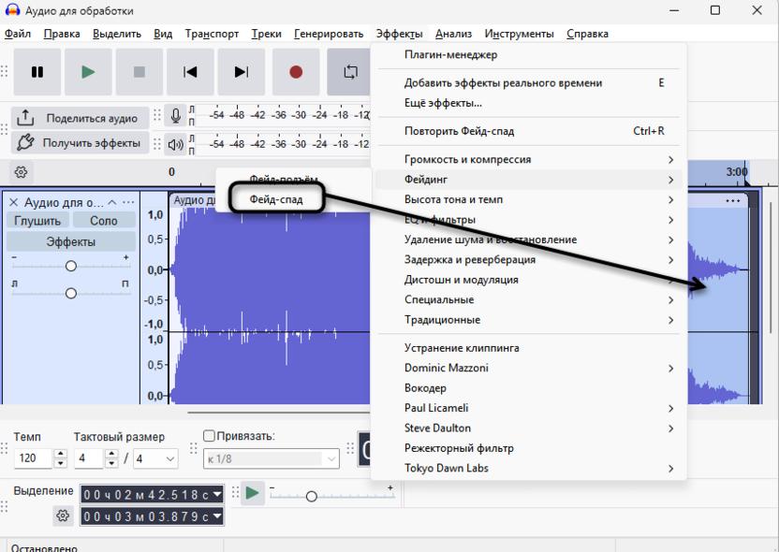Toggle Соло on the audio track
This screenshot has width=779, height=552.
103,221
